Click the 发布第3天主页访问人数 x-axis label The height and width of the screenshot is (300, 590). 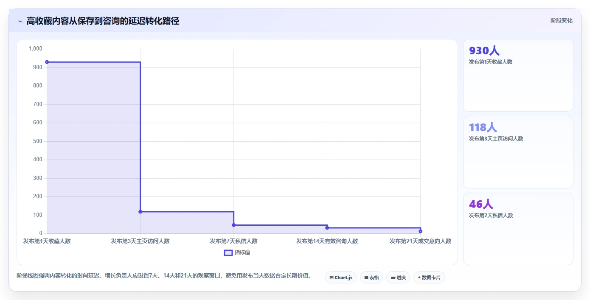[140, 241]
